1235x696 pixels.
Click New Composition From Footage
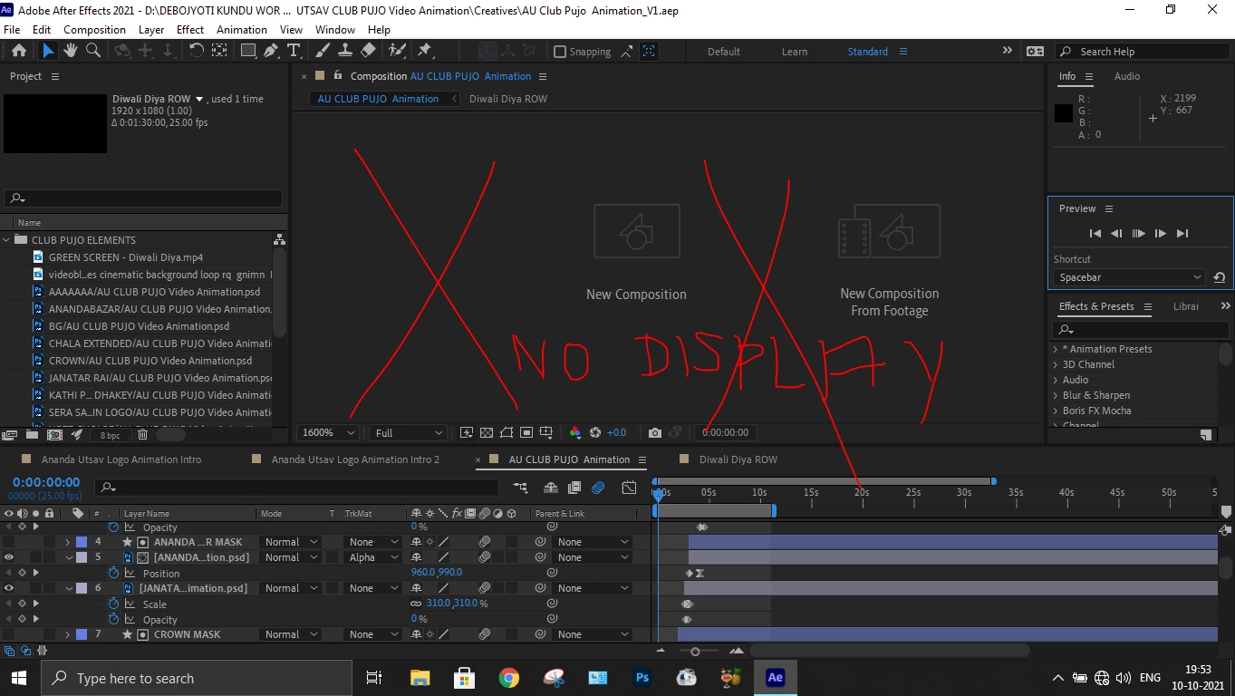click(889, 261)
